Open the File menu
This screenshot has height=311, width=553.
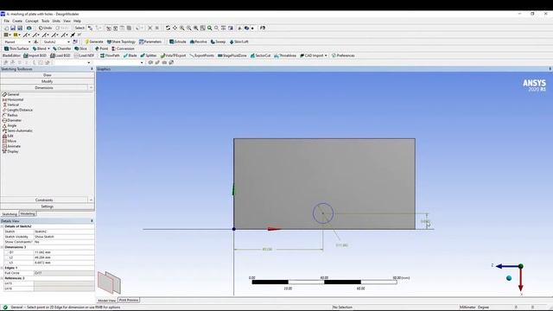coord(7,21)
